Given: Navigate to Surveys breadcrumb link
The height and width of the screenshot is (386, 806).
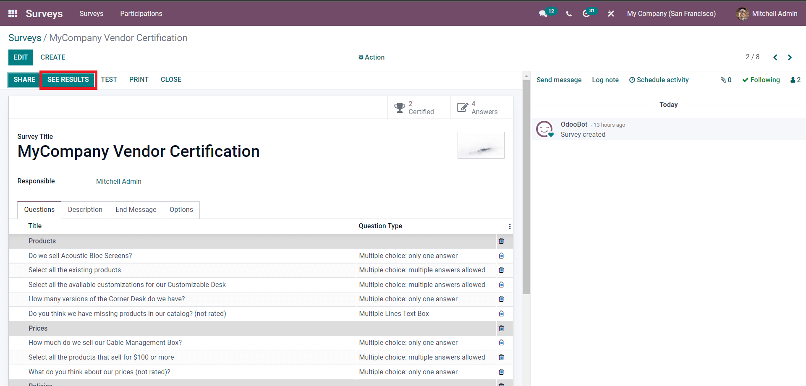Looking at the screenshot, I should [x=25, y=38].
